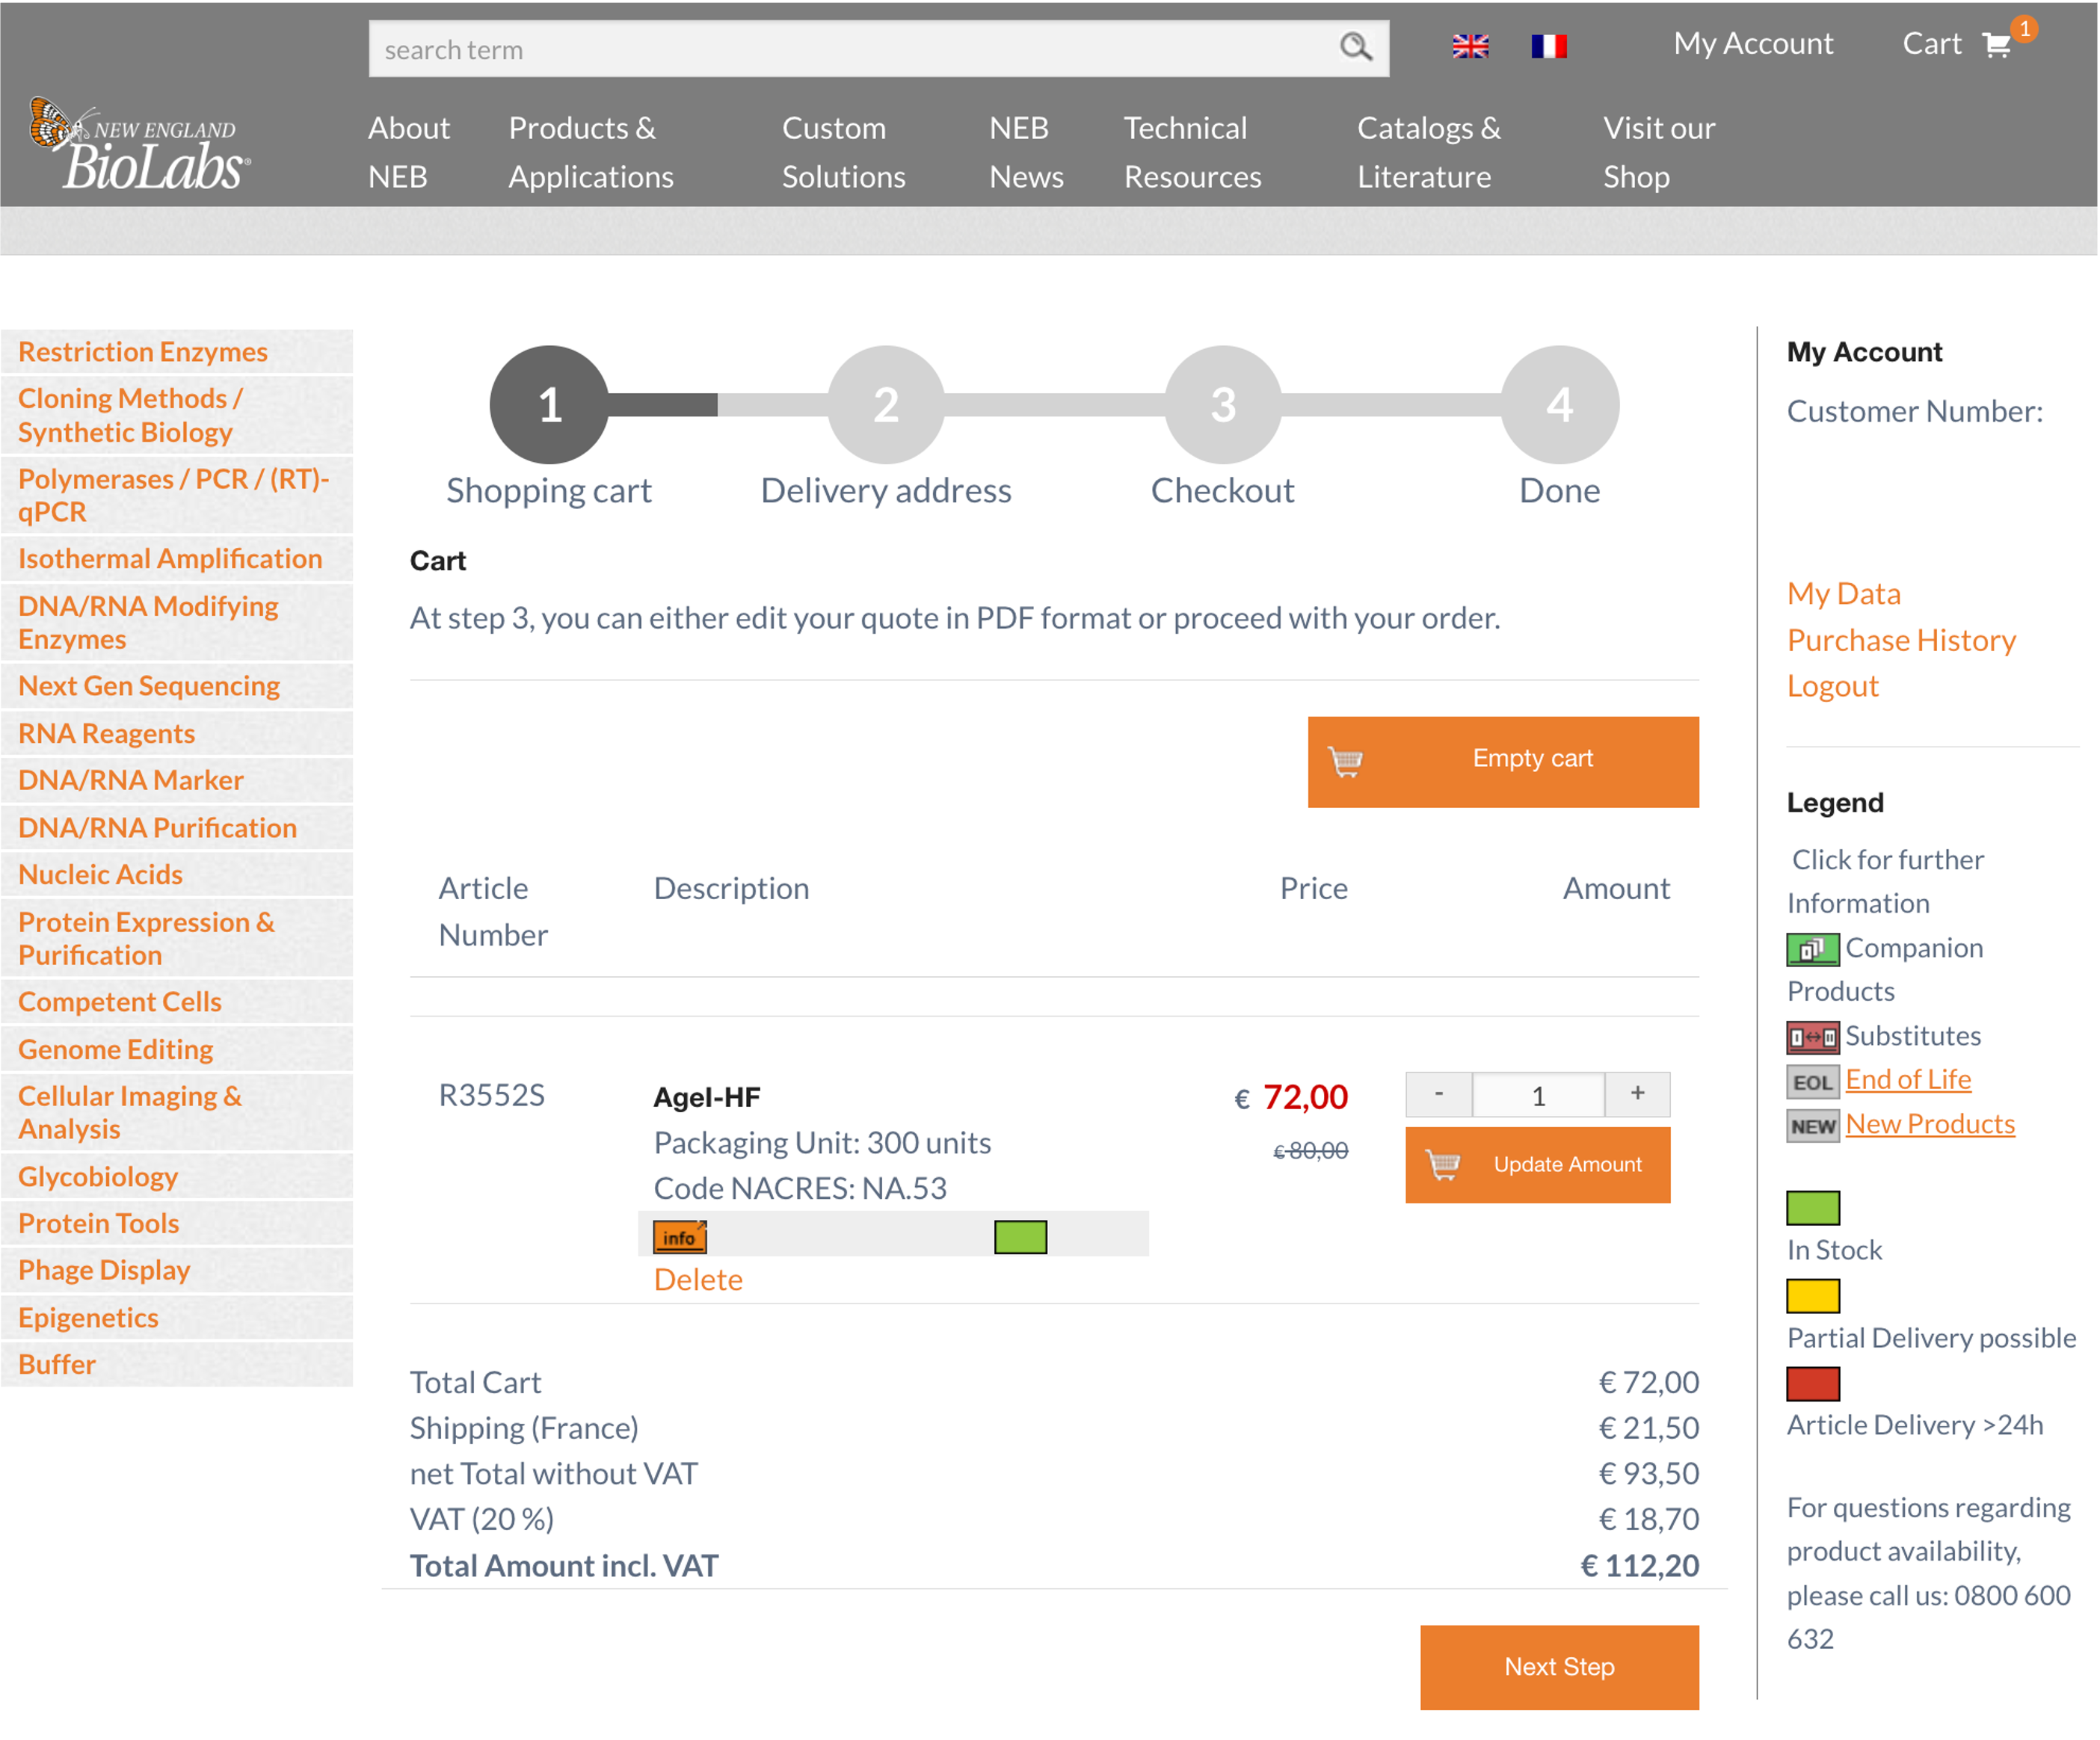Open Visit our Shop menu
The width and height of the screenshot is (2100, 1740).
pos(1658,152)
